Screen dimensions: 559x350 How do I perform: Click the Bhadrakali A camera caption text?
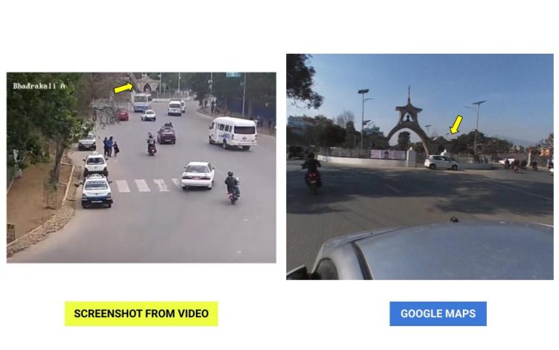point(40,86)
